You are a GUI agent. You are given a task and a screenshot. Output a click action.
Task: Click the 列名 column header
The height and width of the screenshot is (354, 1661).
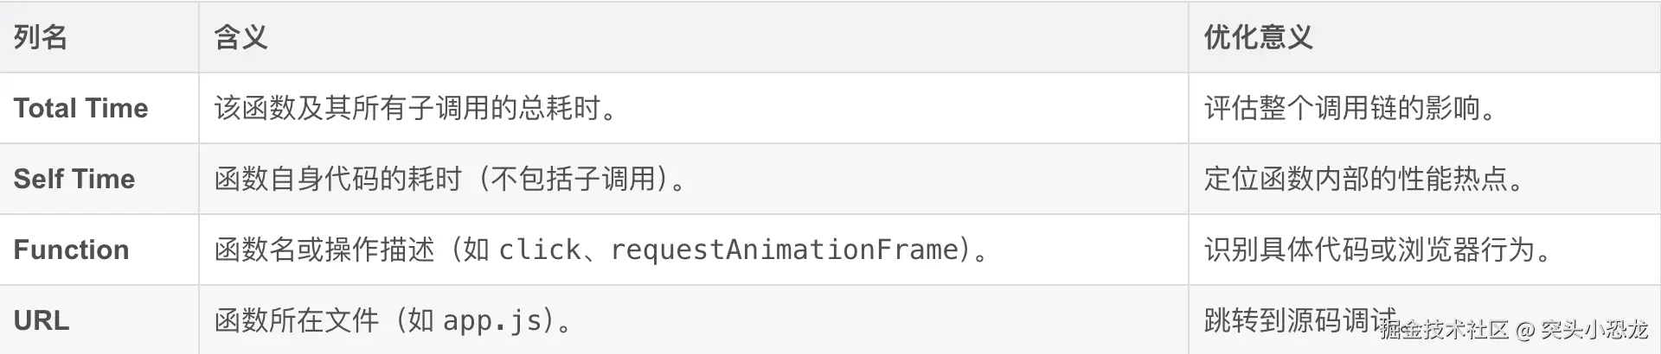[41, 37]
